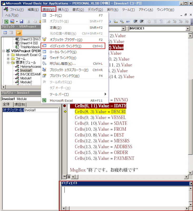Choose ウォッチ ウィンドウ(H) menu item
This screenshot has width=193, height=211.
coord(75,58)
